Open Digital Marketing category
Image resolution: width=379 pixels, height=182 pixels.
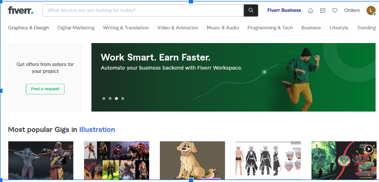[76, 28]
